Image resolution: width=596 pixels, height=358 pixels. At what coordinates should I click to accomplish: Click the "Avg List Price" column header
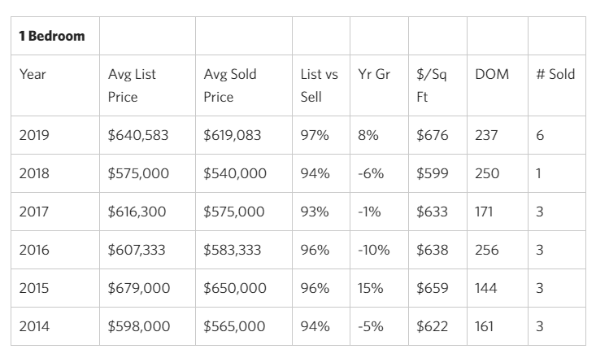pyautogui.click(x=132, y=85)
